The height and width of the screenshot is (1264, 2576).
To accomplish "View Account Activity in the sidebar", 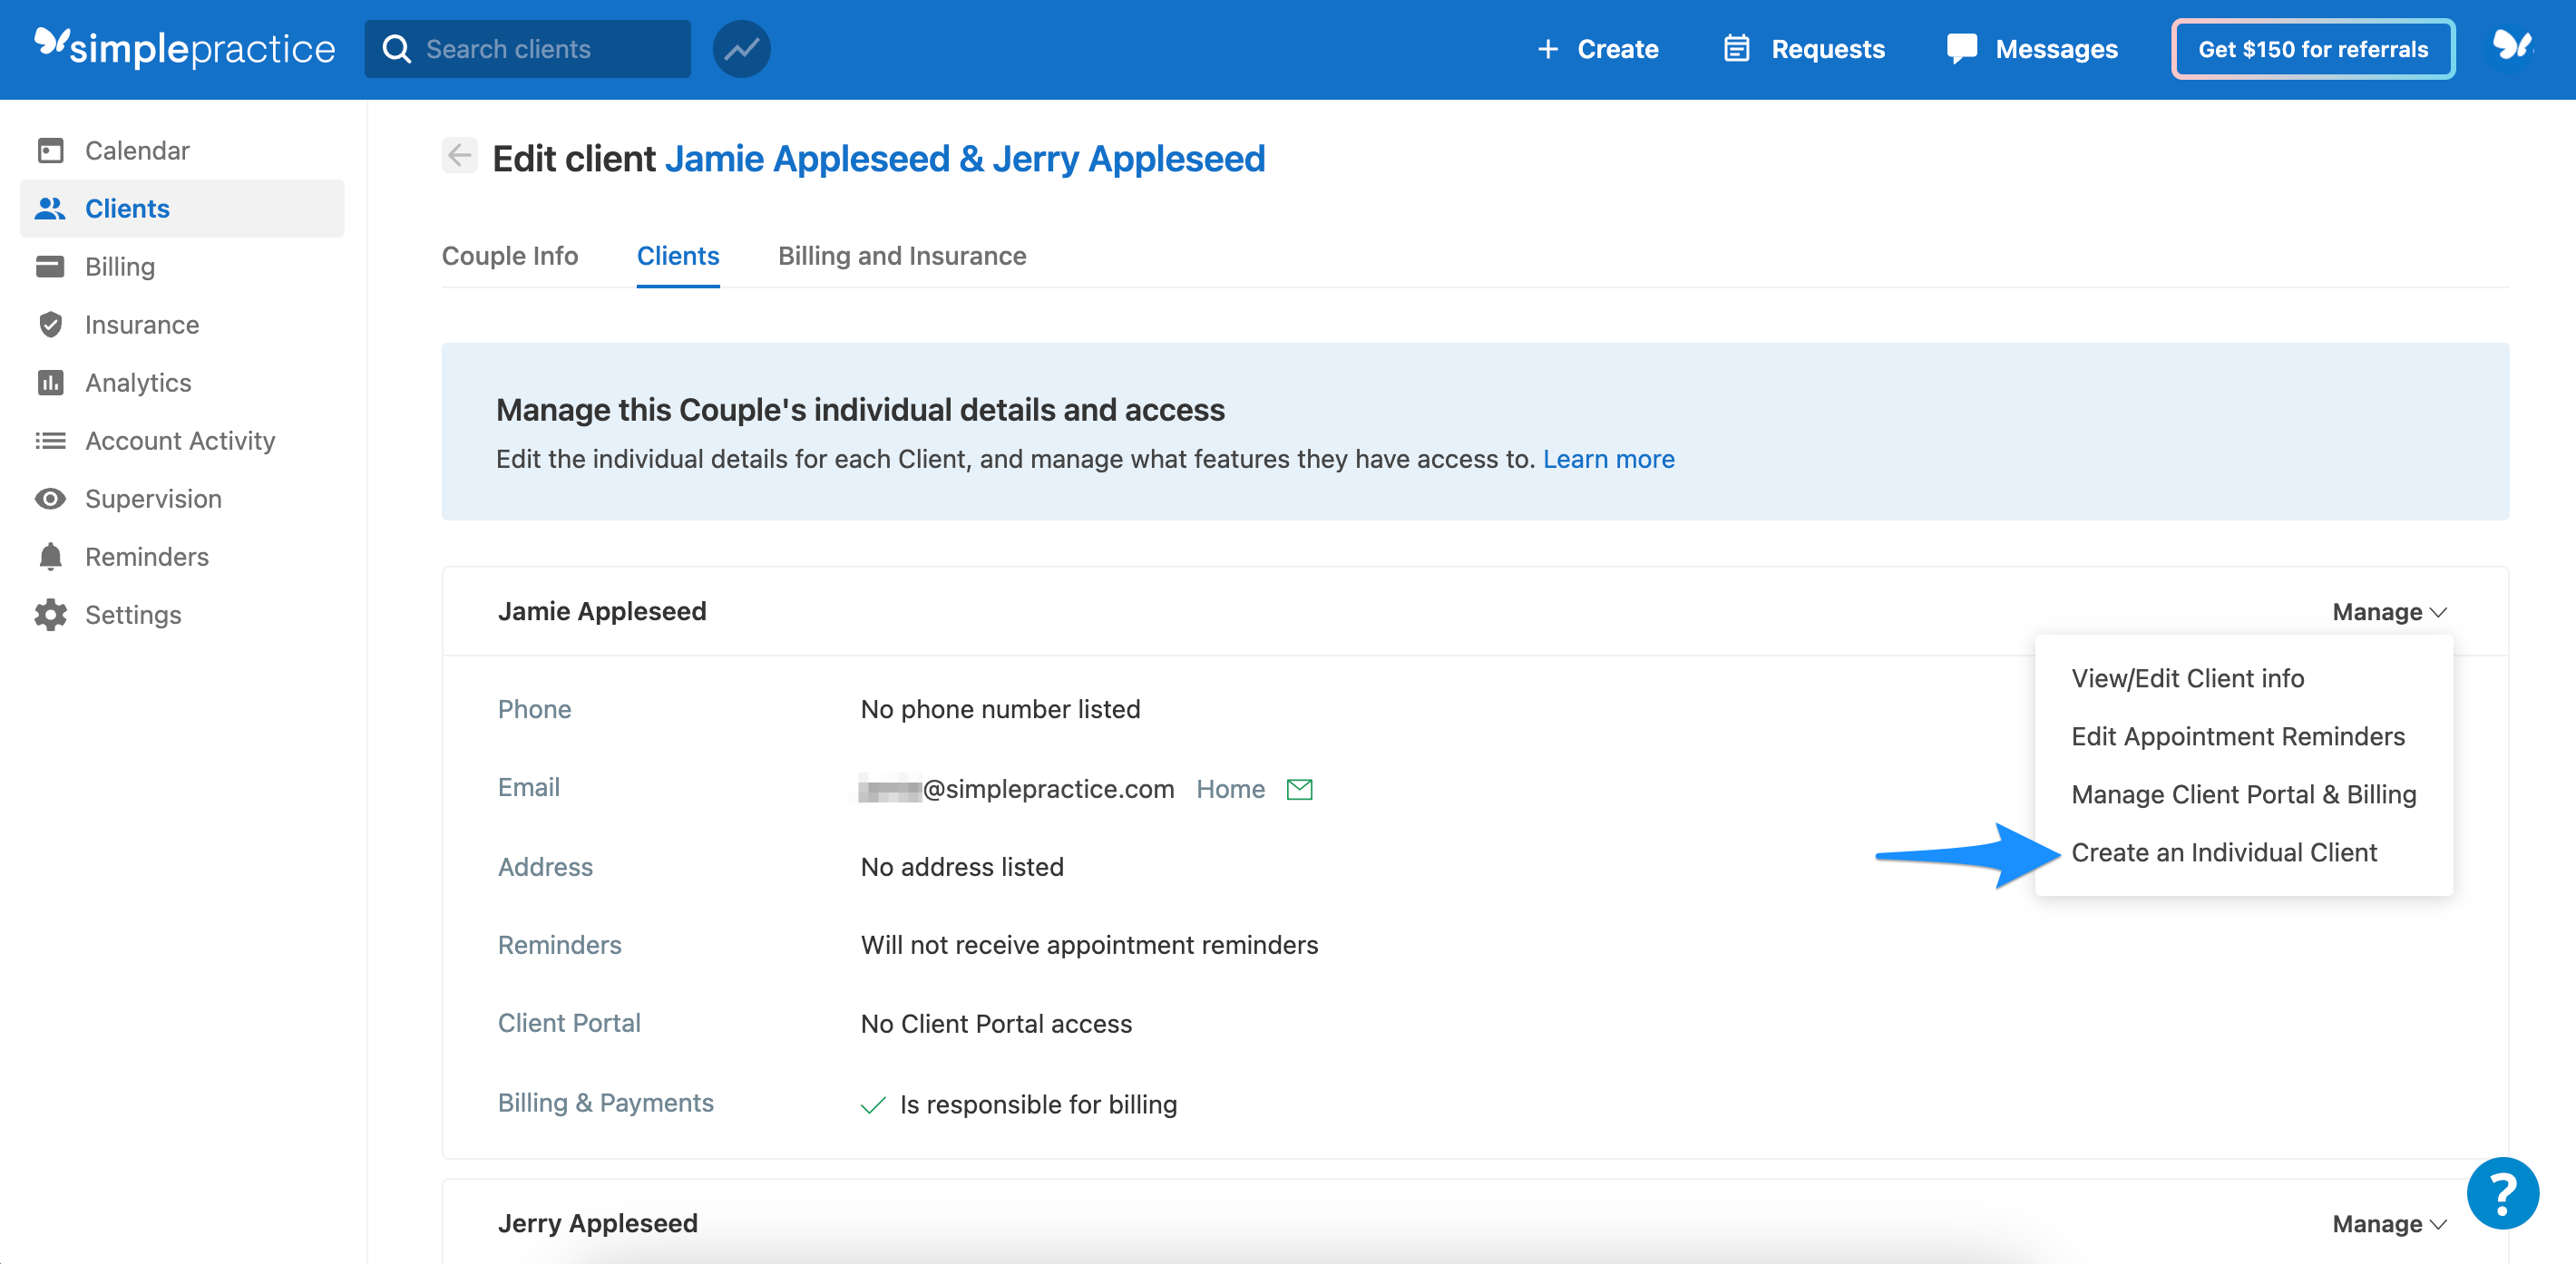I will pos(180,440).
